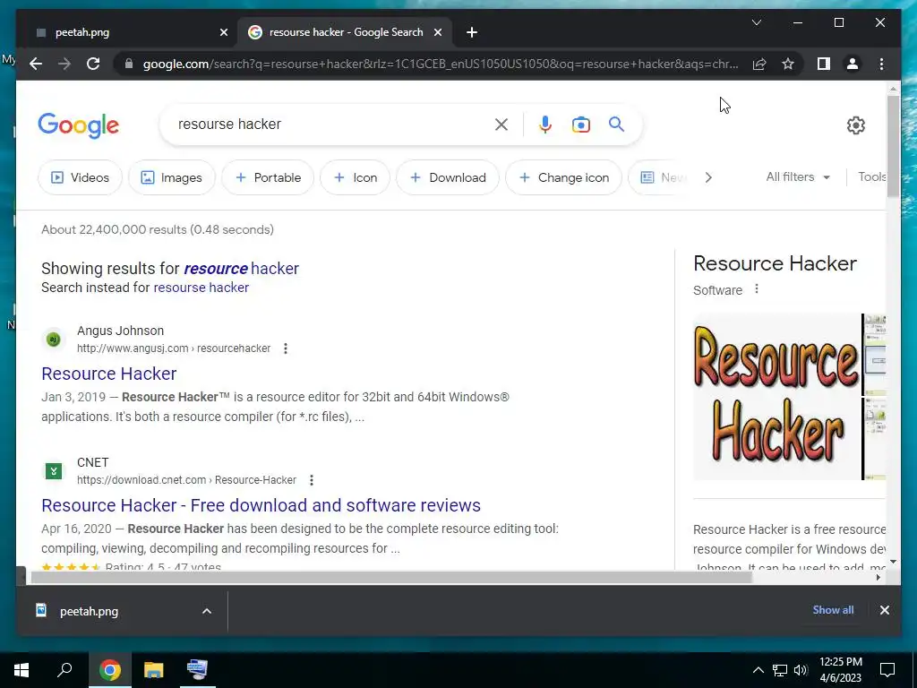Open Windows taskbar search
This screenshot has width=917, height=688.
point(64,670)
